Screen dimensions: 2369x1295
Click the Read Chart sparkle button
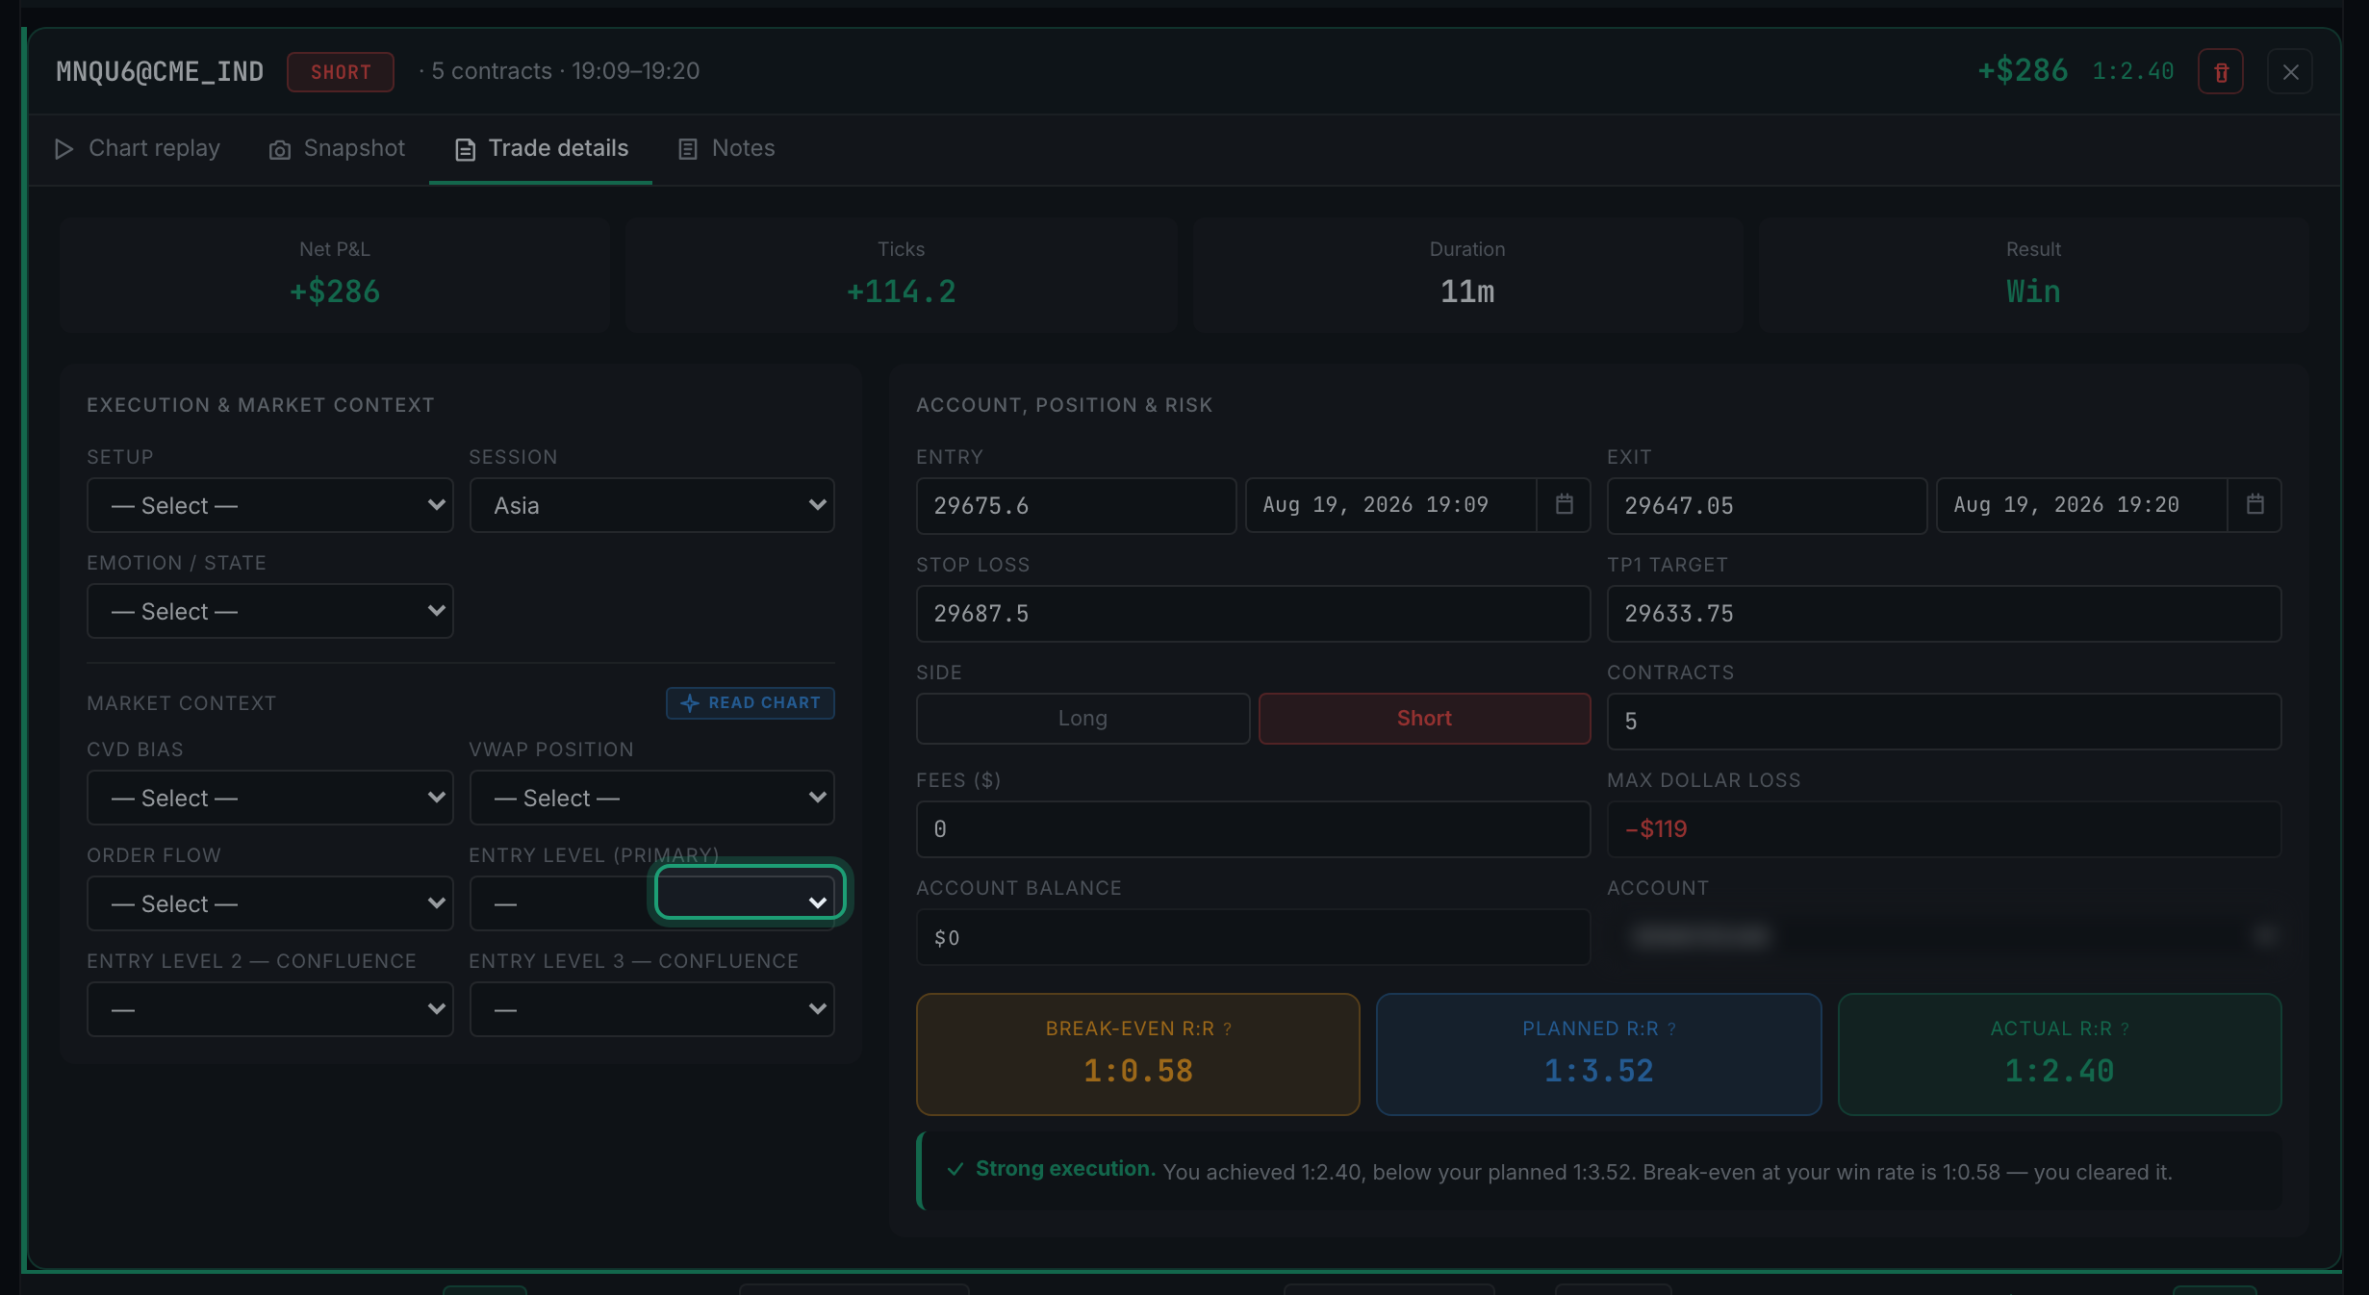point(751,702)
